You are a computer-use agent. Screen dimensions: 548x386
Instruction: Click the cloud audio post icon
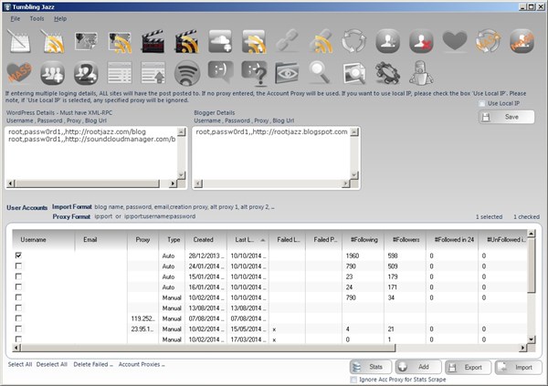[220, 41]
